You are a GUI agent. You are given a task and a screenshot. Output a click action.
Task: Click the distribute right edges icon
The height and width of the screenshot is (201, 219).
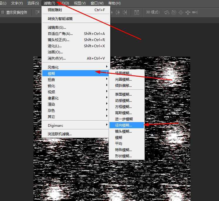pos(125,12)
